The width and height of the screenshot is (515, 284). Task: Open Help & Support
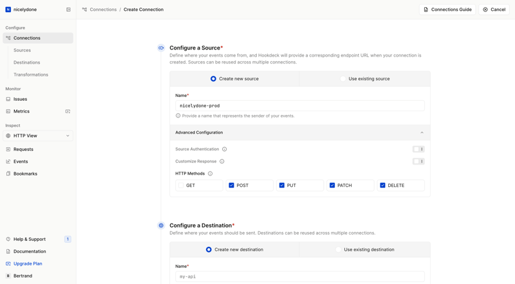(30, 239)
